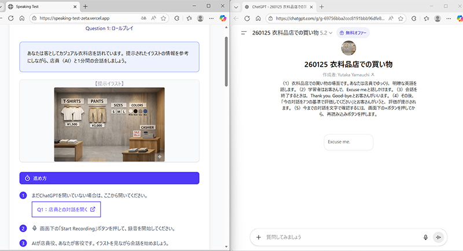Click the 260125 衣料品店での買い物 header title
This screenshot has width=463, height=251.
(285, 33)
